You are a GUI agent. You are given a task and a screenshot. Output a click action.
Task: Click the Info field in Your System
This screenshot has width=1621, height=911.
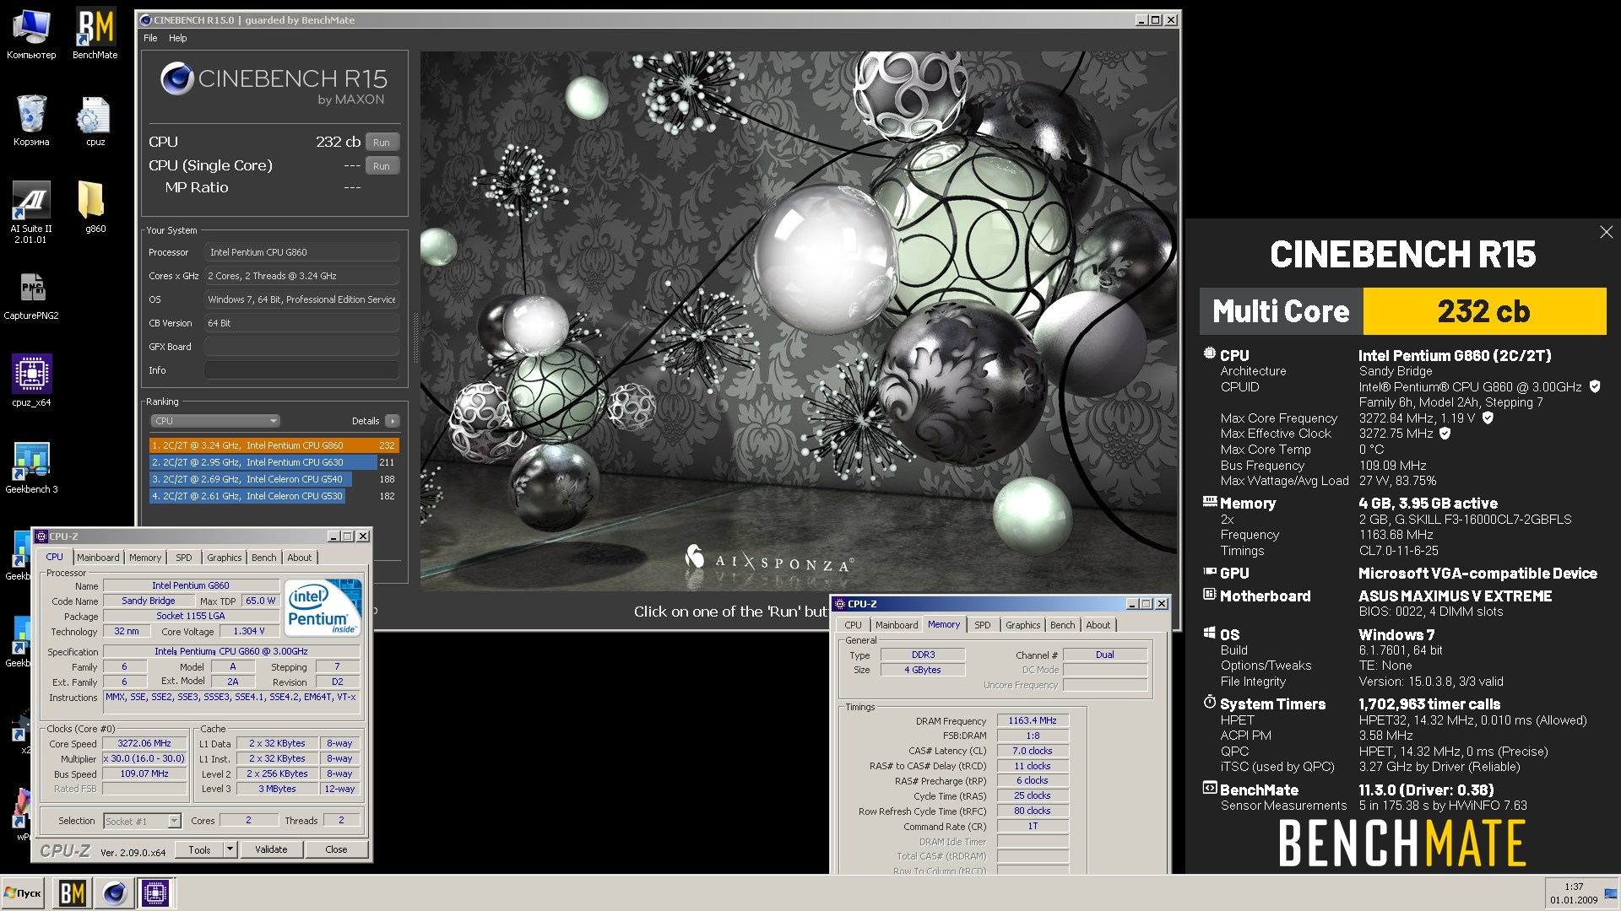(x=301, y=370)
